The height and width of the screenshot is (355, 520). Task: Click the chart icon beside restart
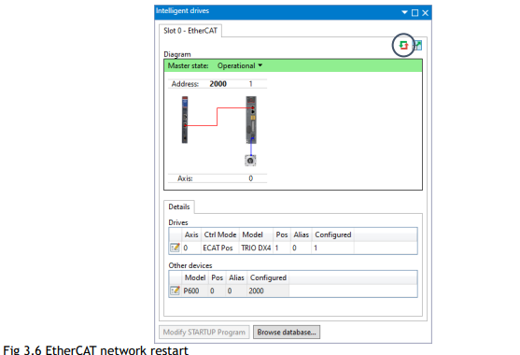(417, 45)
